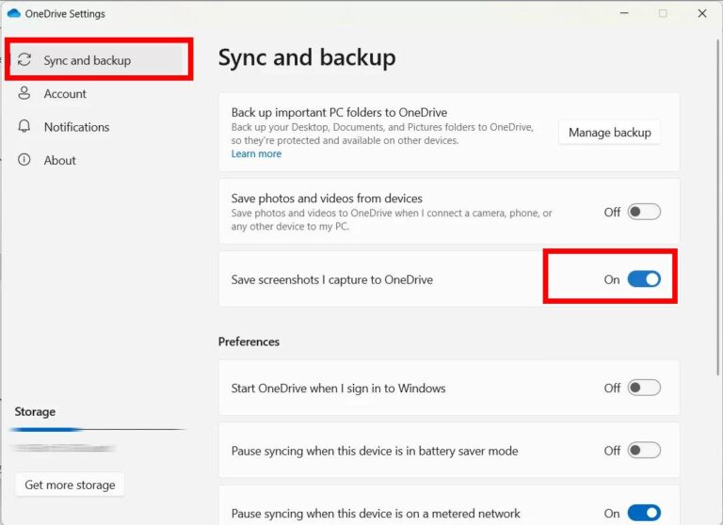This screenshot has height=525, width=723.
Task: Click the Manage backup button
Action: point(609,133)
